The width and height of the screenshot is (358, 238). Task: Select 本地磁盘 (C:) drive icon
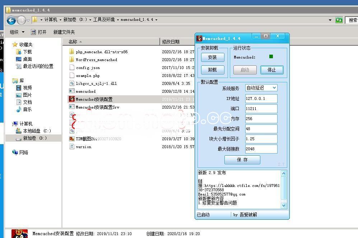coord(19,131)
